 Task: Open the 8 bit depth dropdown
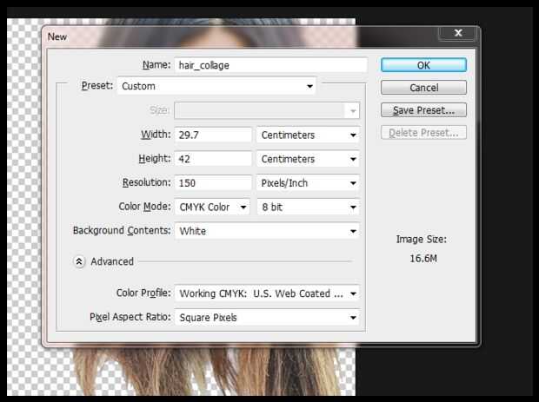(308, 207)
